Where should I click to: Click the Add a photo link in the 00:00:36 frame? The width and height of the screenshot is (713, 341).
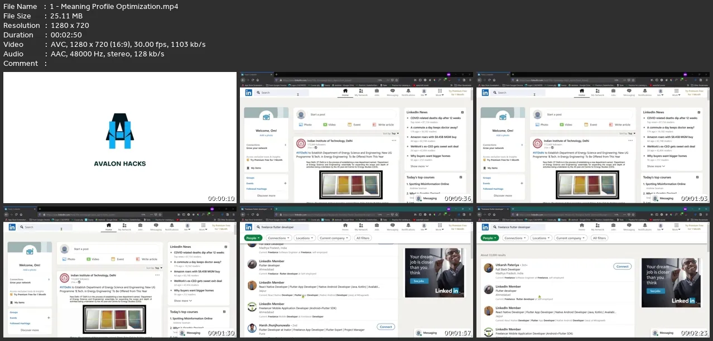[x=266, y=135]
